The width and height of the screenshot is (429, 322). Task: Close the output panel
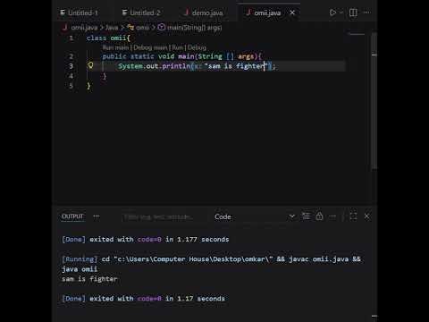[367, 216]
